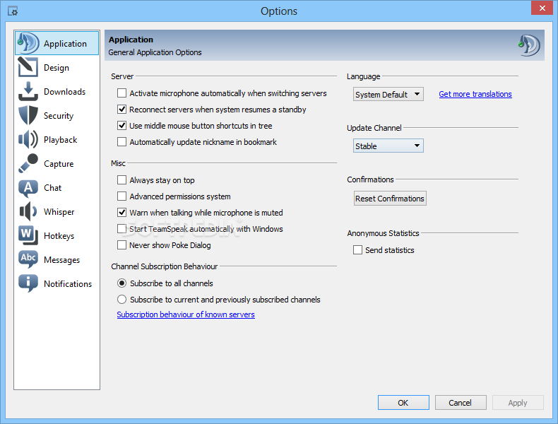
Task: Click the Notifications info bubble icon
Action: tap(28, 283)
